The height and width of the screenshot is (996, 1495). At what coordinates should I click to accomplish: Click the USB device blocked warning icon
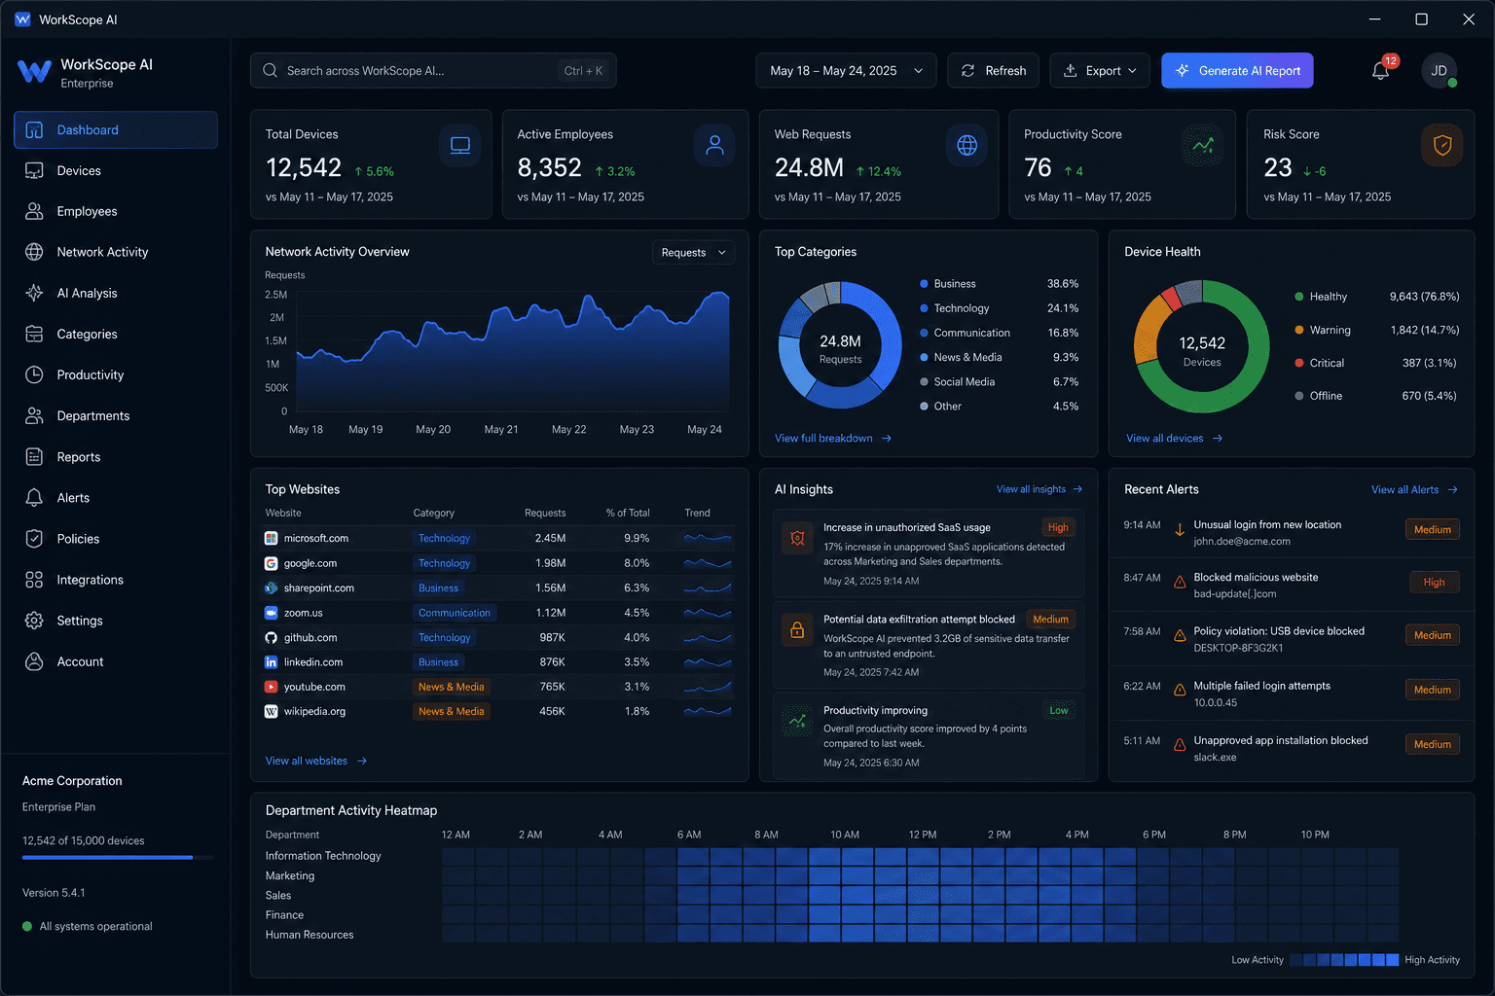click(x=1180, y=635)
